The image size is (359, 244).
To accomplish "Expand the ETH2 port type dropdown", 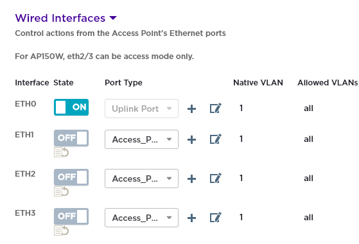I will tap(141, 179).
